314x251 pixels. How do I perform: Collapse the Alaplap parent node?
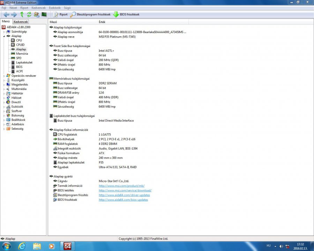[4, 36]
